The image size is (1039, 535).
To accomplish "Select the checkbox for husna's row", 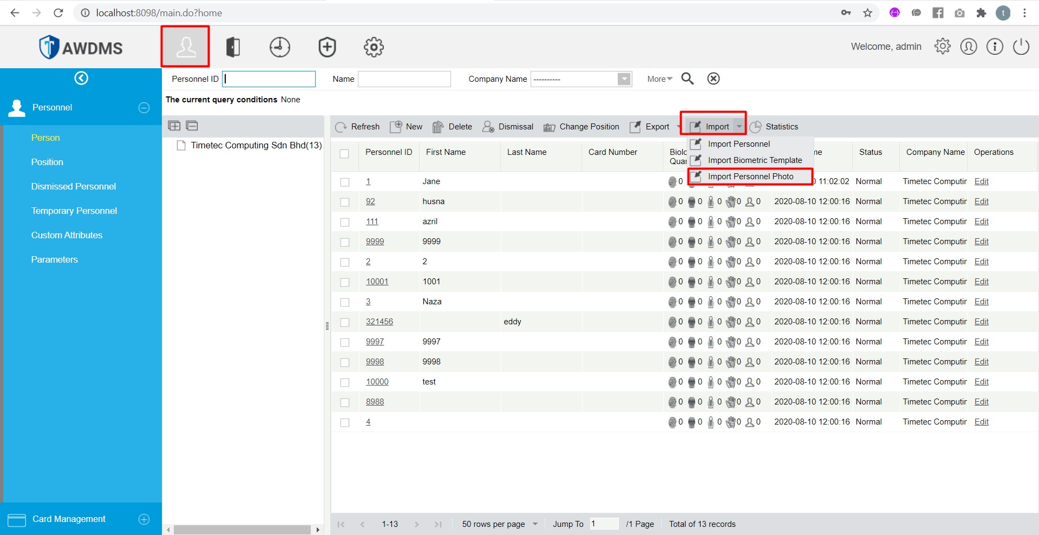I will click(x=344, y=202).
